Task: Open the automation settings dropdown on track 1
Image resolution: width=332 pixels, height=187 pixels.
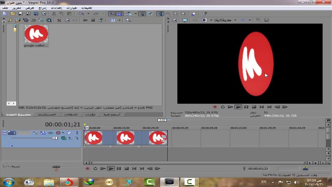Action: (x=63, y=133)
